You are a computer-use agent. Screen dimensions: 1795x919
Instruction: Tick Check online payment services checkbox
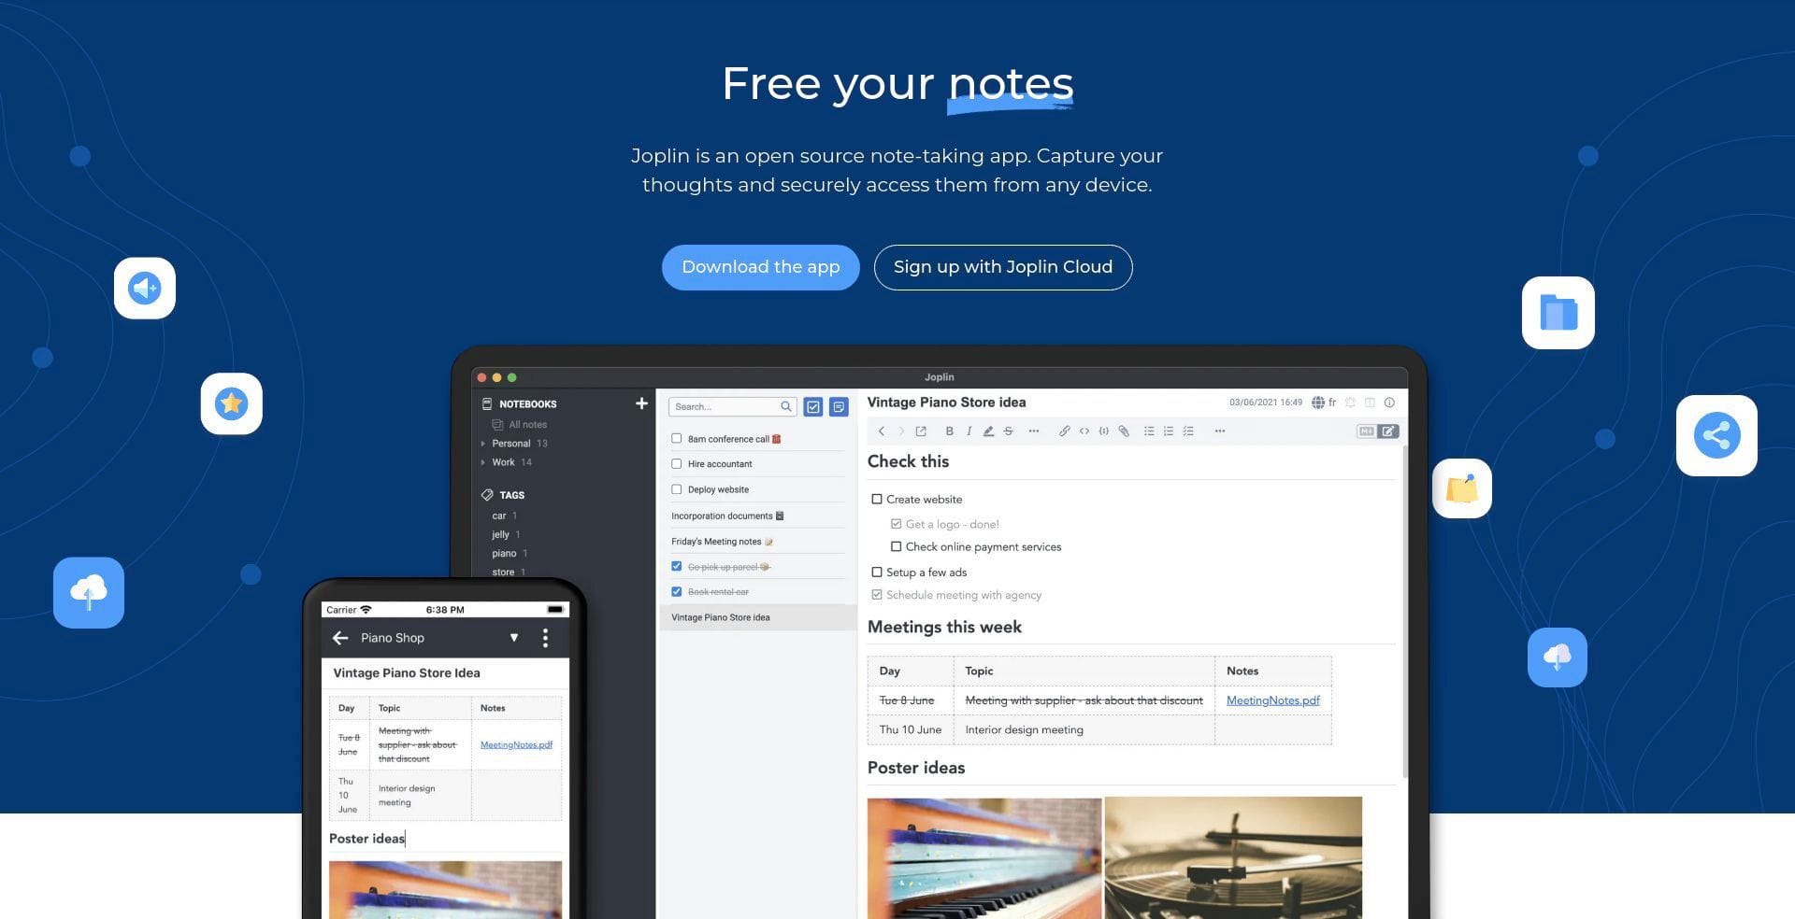pyautogui.click(x=896, y=546)
